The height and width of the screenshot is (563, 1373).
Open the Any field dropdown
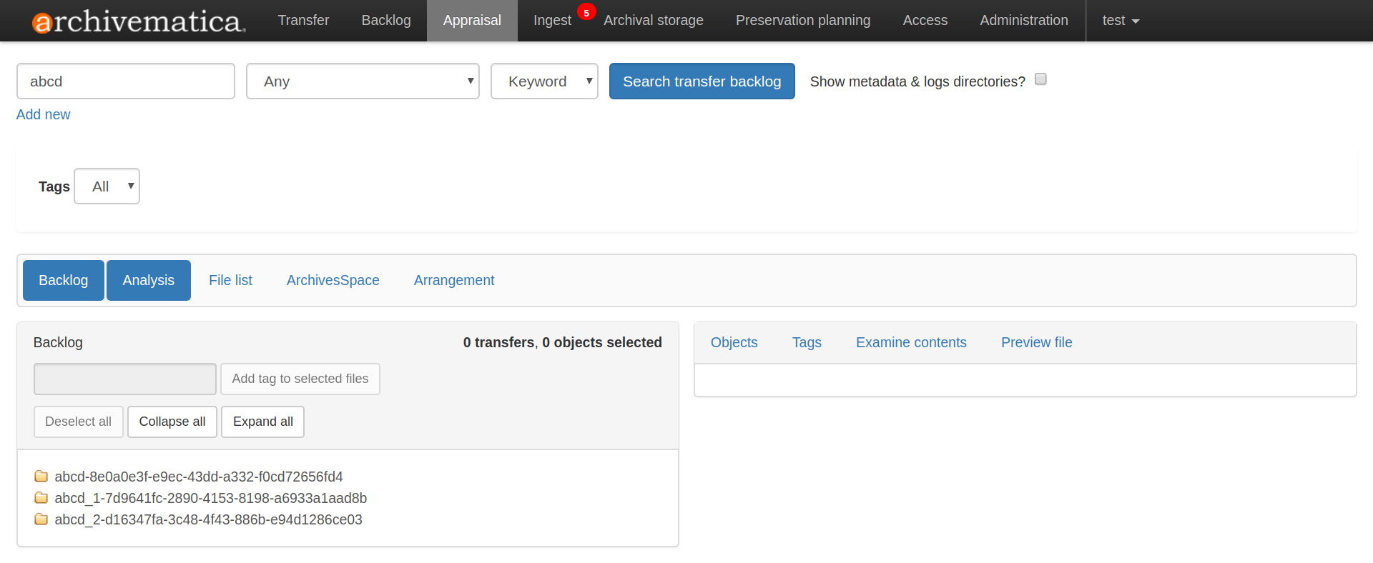363,81
